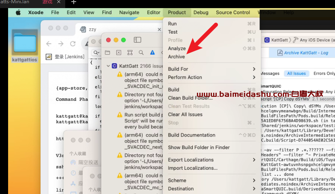The height and width of the screenshot is (194, 335).
Task: Open the find navigator magnifier icon
Action: pyautogui.click(x=141, y=53)
